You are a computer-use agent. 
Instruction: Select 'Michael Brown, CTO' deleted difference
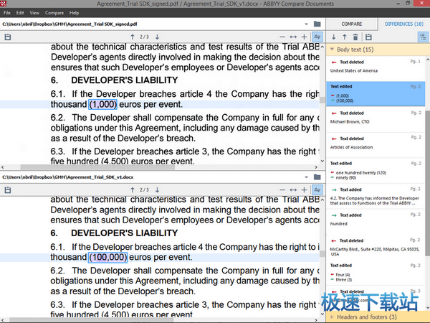376,119
